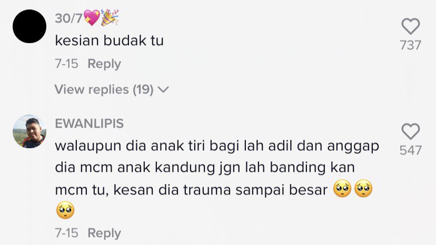
Task: Click the 737 likes count
Action: point(410,45)
